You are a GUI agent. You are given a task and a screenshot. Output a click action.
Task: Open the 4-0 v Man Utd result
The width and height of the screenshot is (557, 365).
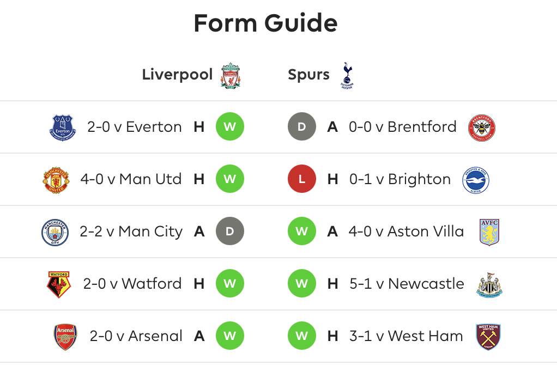tap(131, 179)
